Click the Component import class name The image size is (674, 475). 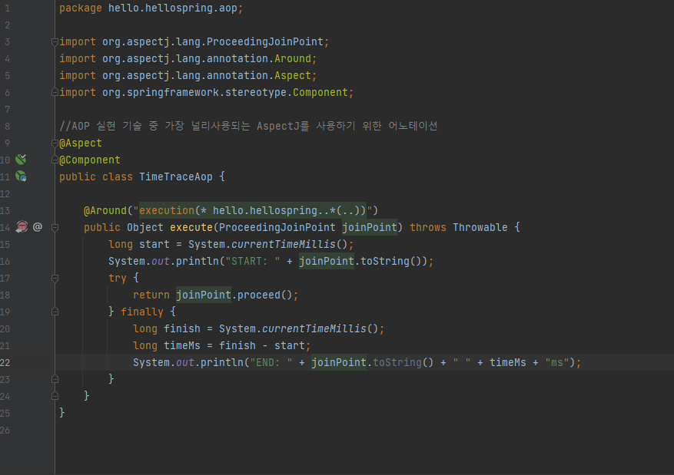pyautogui.click(x=320, y=92)
